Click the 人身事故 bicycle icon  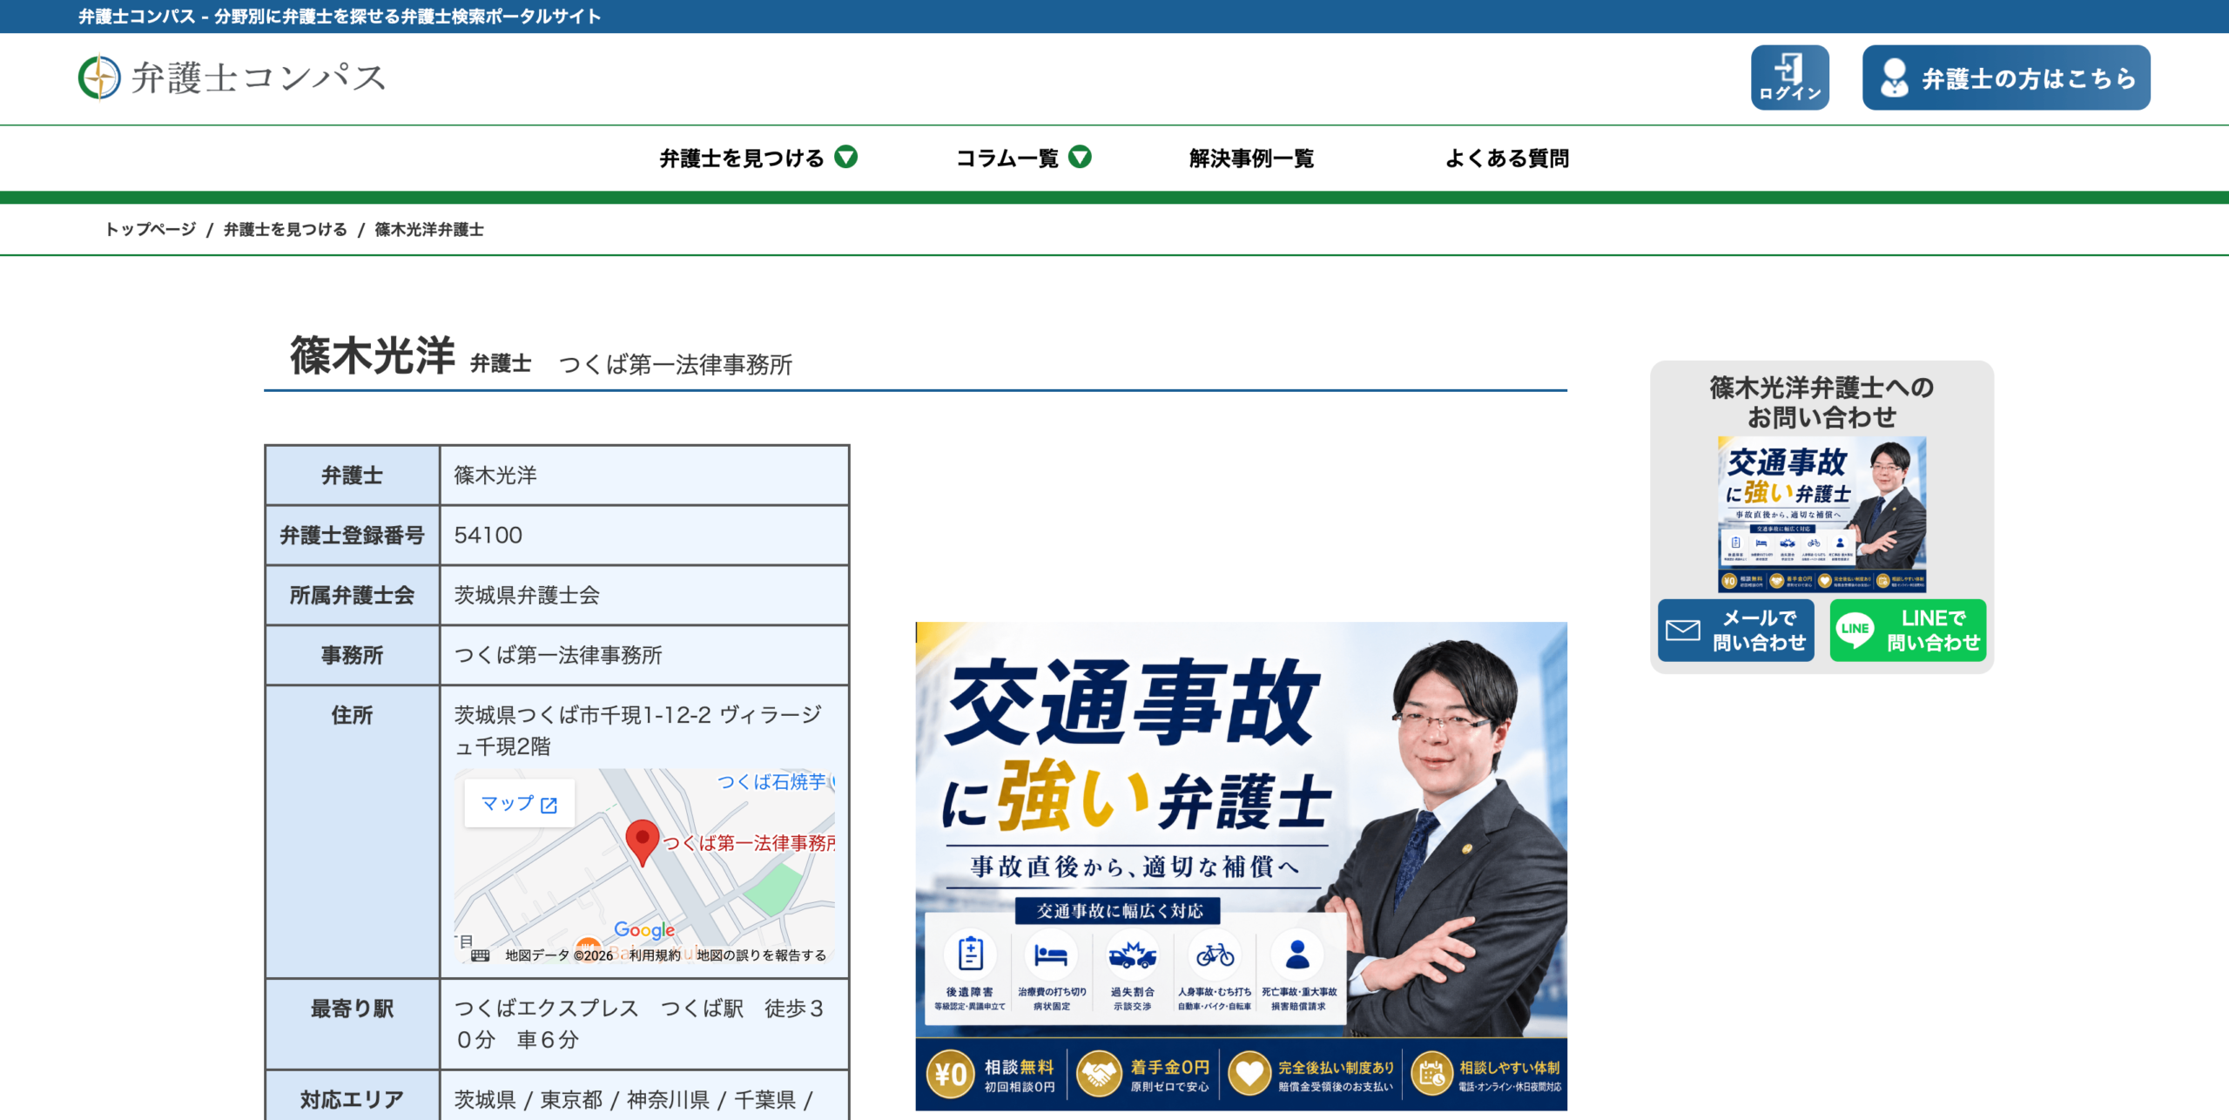[1215, 955]
